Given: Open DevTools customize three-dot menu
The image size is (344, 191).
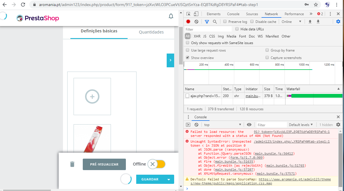Looking at the screenshot, I should [x=330, y=14].
